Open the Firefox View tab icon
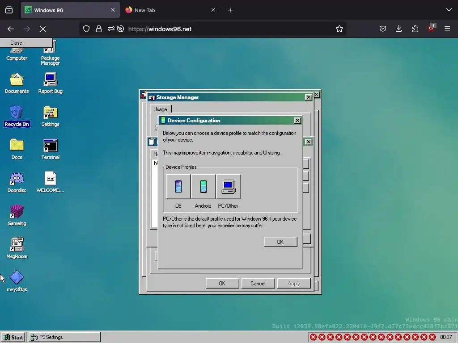 pos(9,10)
